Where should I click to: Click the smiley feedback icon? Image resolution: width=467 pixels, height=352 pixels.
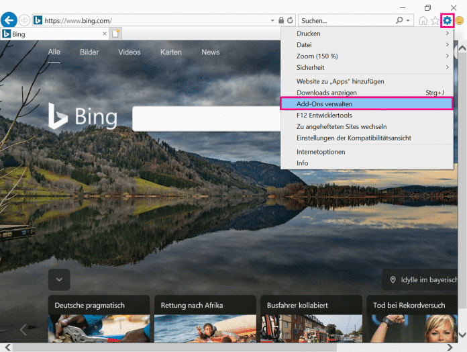tap(460, 21)
